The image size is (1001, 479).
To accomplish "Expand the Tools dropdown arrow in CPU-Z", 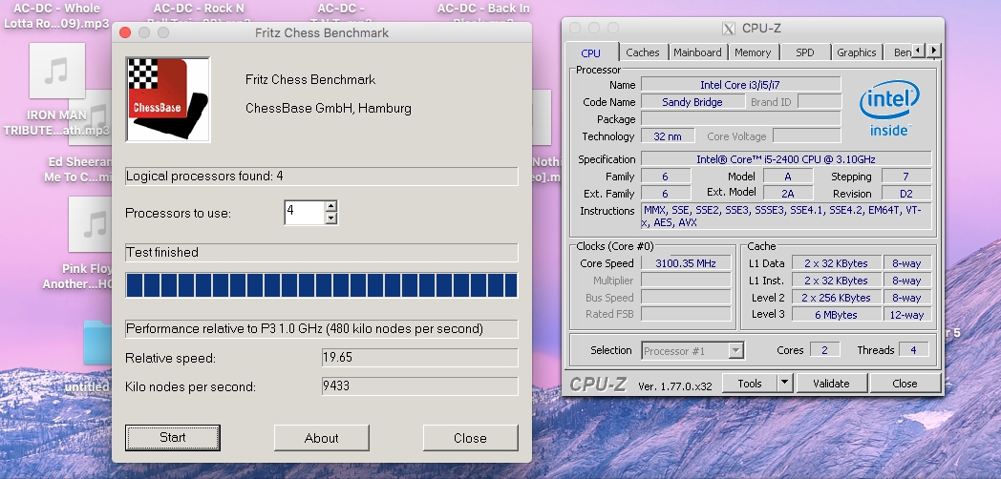I will tap(784, 384).
